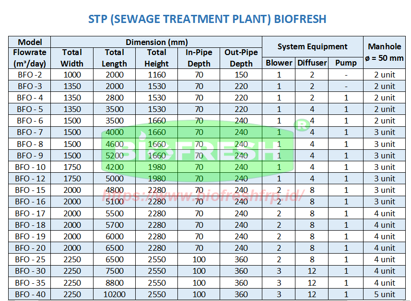
Task: Select the model cell 'BFO - 12'
Action: pyautogui.click(x=30, y=178)
